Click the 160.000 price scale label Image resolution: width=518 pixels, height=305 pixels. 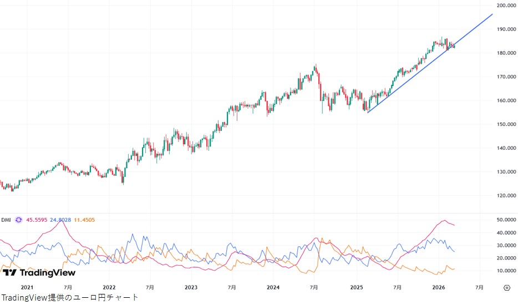pyautogui.click(x=507, y=100)
